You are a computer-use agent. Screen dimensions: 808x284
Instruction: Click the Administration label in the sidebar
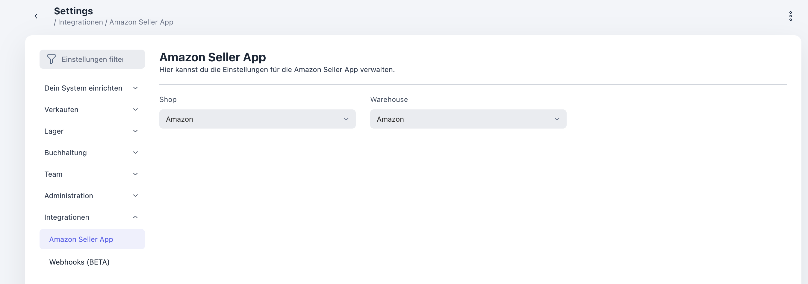click(x=69, y=196)
